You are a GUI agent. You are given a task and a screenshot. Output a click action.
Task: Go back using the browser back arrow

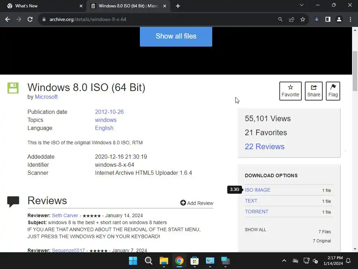pyautogui.click(x=8, y=20)
